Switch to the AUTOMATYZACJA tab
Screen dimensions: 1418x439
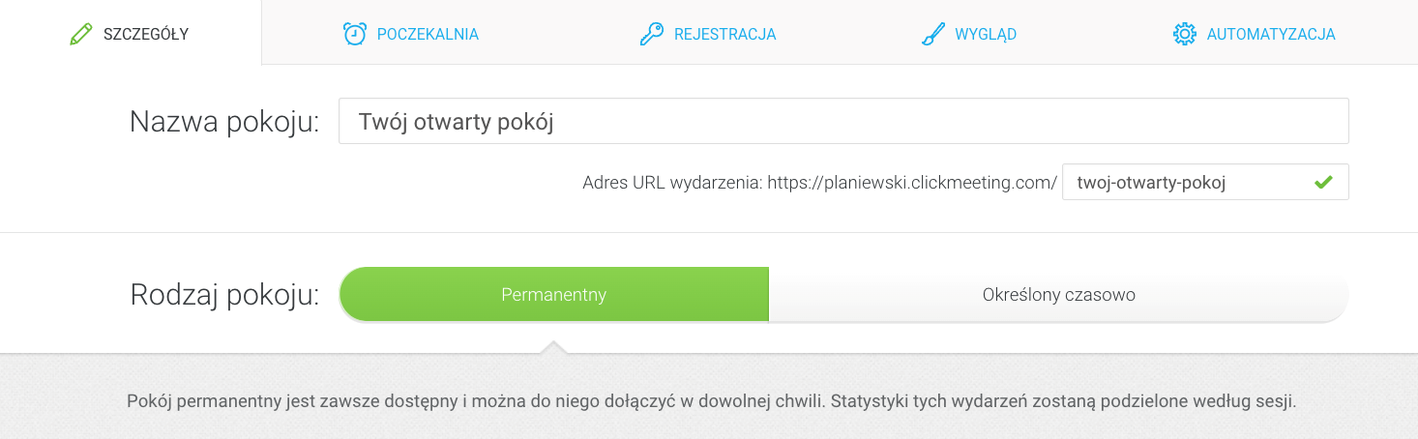click(x=1270, y=35)
